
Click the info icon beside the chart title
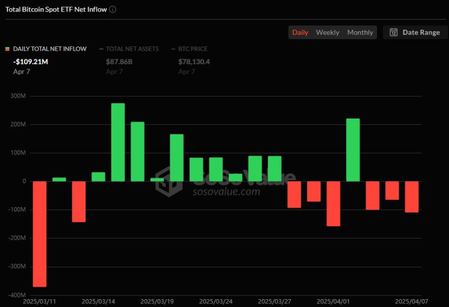113,9
